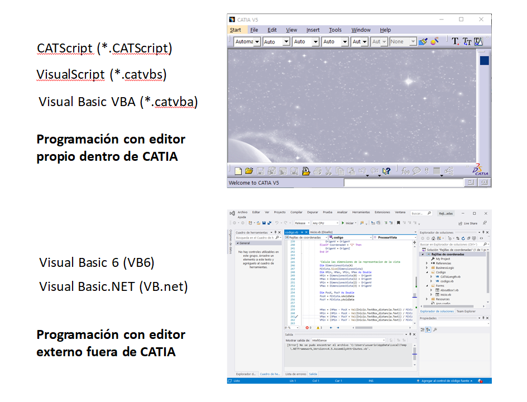Click inside the CATIA command input field
The width and height of the screenshot is (527, 402).
[402, 183]
